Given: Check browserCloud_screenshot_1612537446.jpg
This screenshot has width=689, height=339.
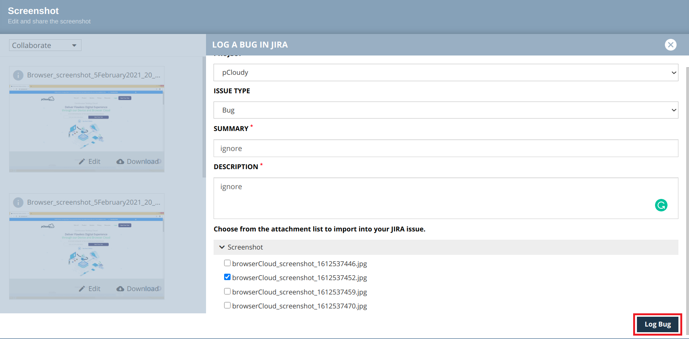Looking at the screenshot, I should coord(227,263).
